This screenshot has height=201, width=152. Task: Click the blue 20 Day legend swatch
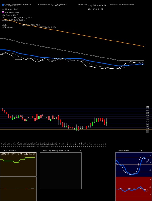pyautogui.click(x=3, y=5)
